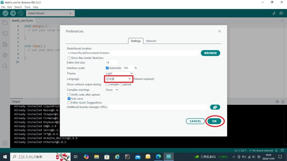Open the Help menu
The width and height of the screenshot is (287, 161).
(x=36, y=7)
